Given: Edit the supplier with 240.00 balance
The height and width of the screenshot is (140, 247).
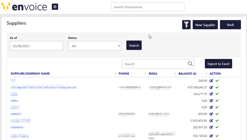Looking at the screenshot, I should point(211,81).
